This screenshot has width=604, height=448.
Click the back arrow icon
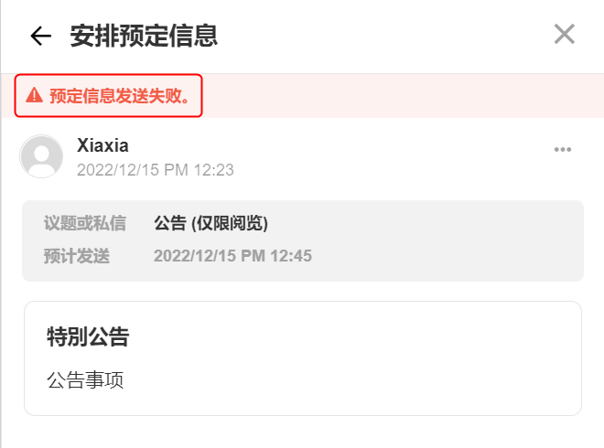pyautogui.click(x=41, y=36)
